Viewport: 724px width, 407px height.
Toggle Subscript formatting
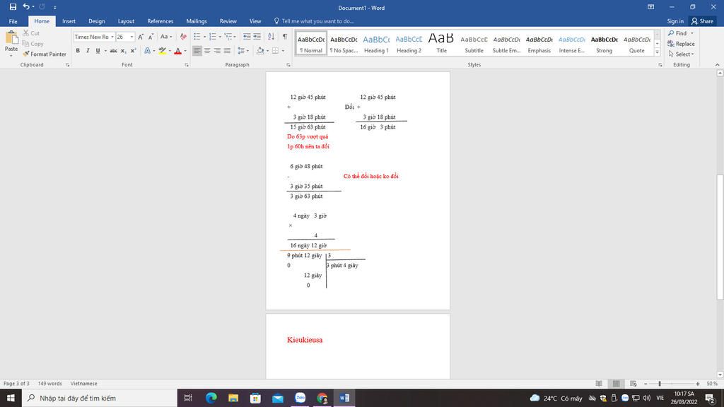(x=123, y=51)
